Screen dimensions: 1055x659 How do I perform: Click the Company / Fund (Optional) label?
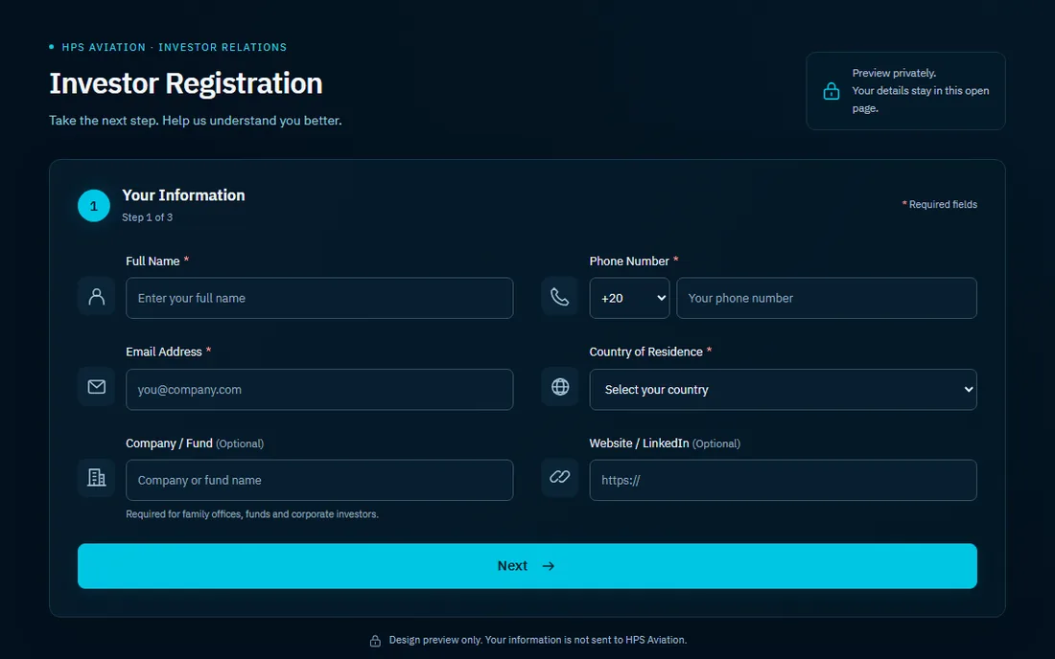click(x=195, y=443)
